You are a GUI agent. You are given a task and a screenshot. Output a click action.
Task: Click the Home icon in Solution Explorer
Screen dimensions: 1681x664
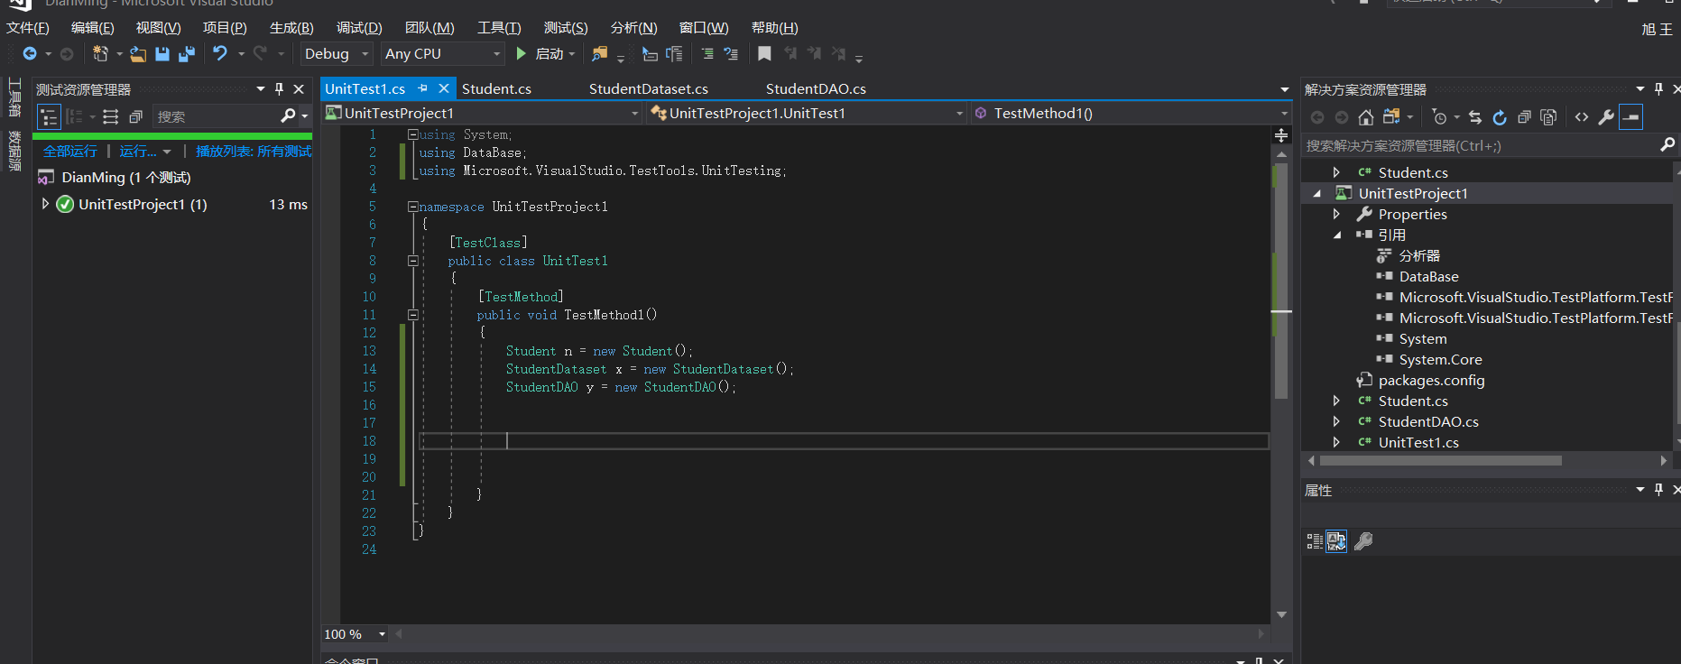coord(1366,117)
